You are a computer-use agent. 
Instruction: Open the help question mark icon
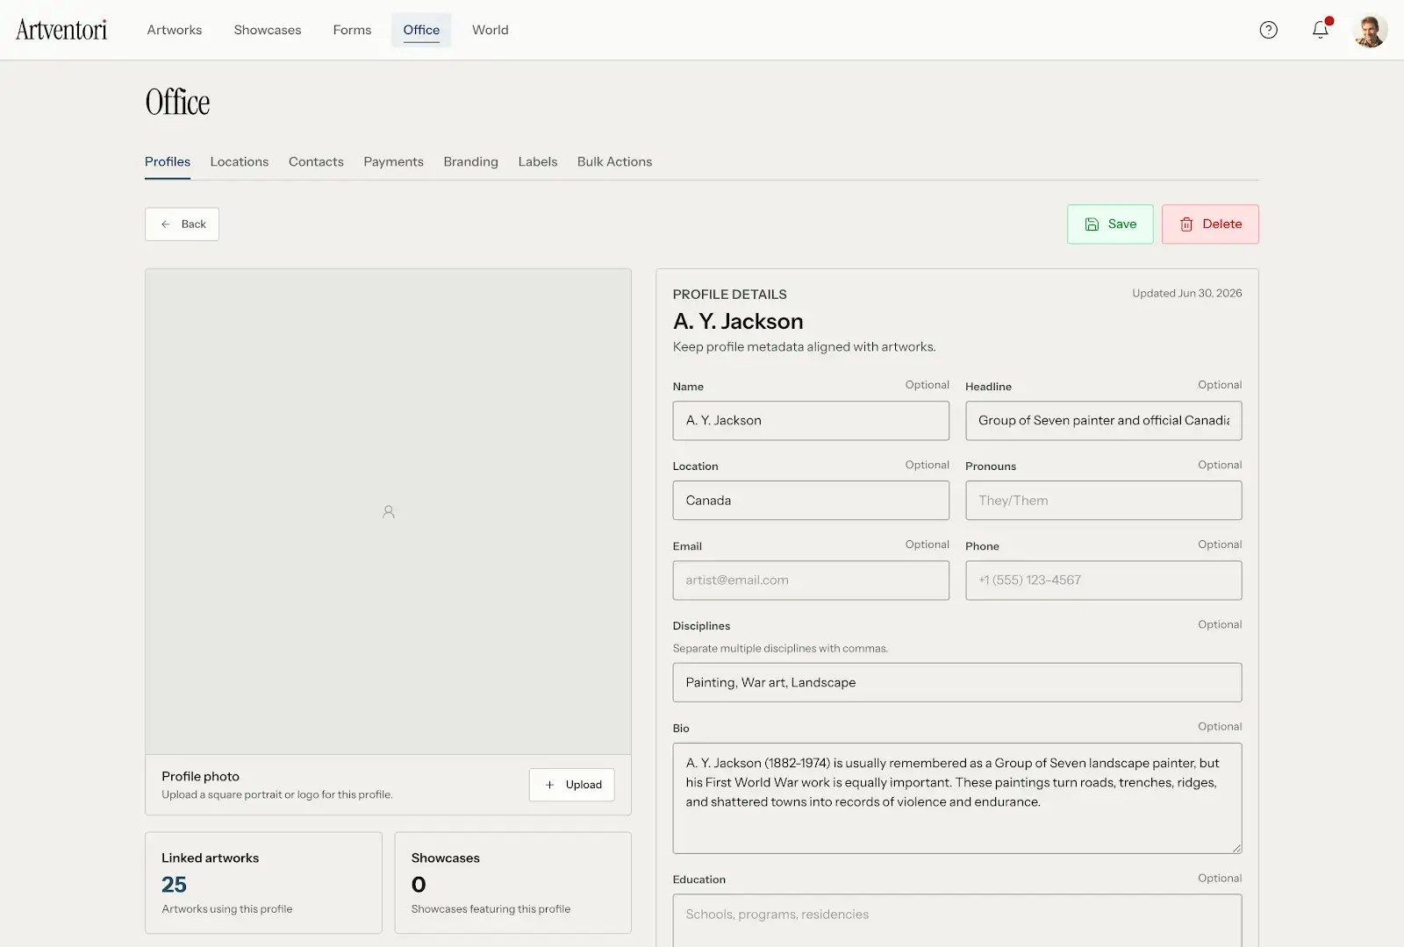tap(1268, 30)
